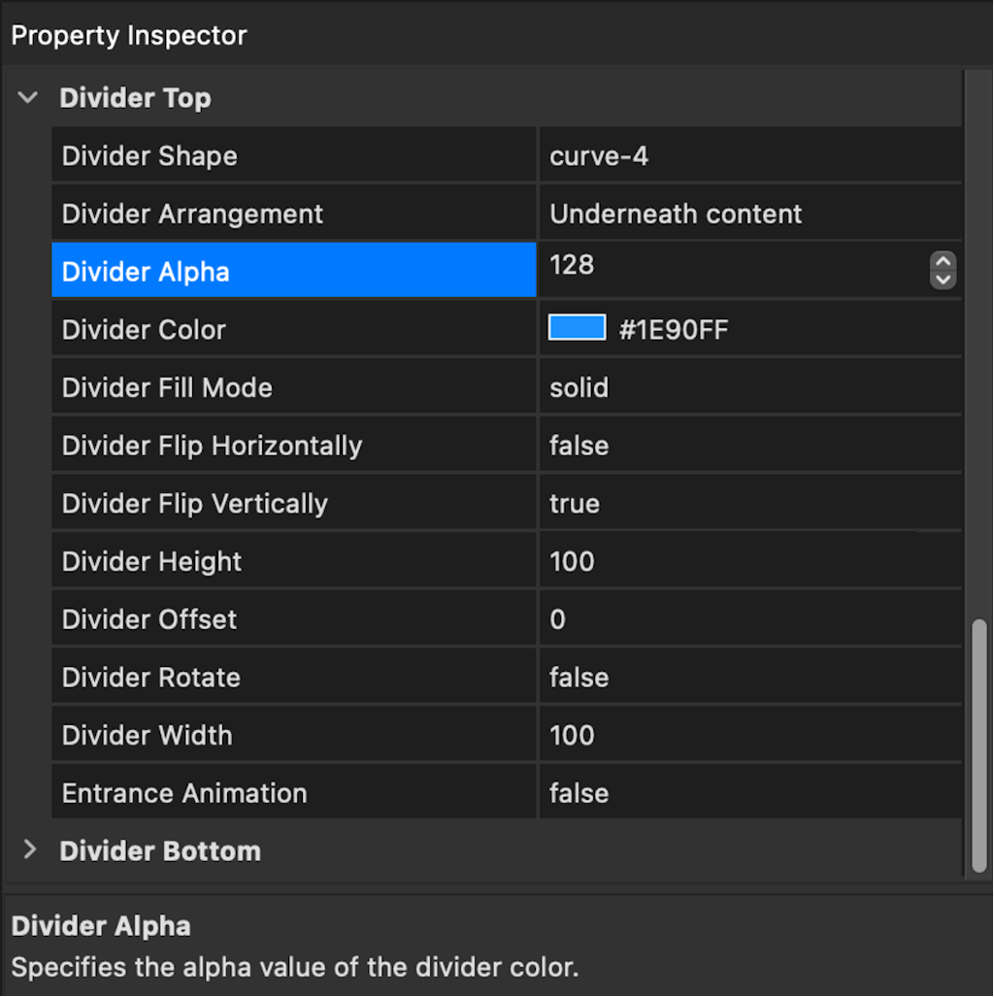Collapse the Divider Top section

coord(28,98)
